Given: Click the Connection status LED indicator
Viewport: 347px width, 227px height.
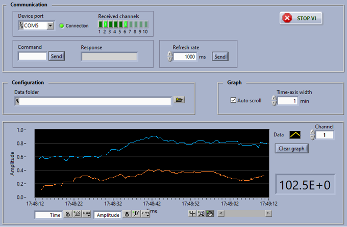Looking at the screenshot, I should [62, 25].
